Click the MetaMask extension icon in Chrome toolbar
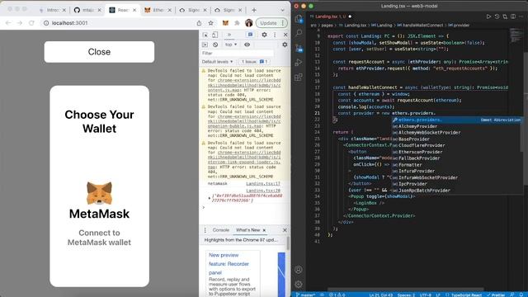Viewport: 528px width, 297px height. [x=225, y=23]
